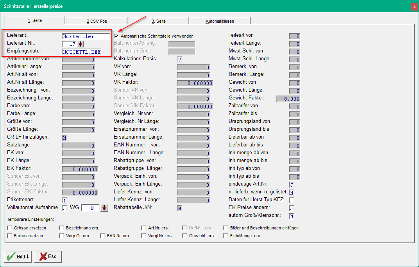Screen dimensions: 419x267
Task: Open the WG selection arrow
Action: click(x=104, y=208)
